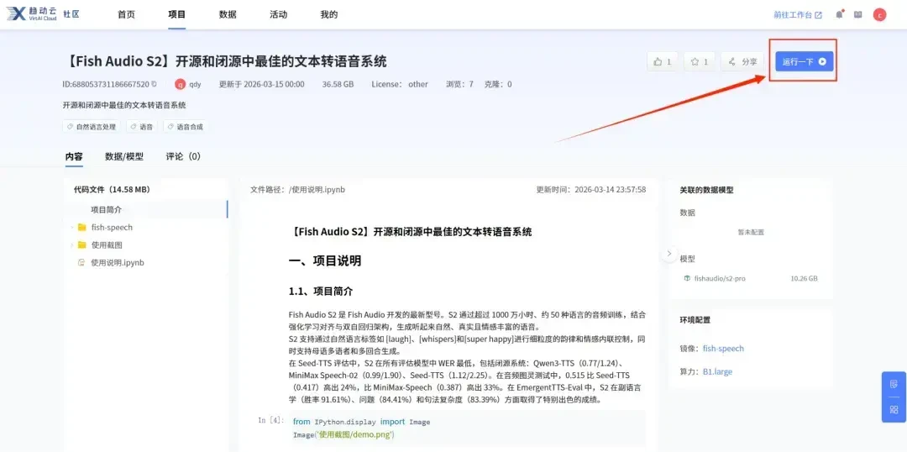Image resolution: width=907 pixels, height=452 pixels.
Task: Collapse right panel with chevron button
Action: point(669,254)
